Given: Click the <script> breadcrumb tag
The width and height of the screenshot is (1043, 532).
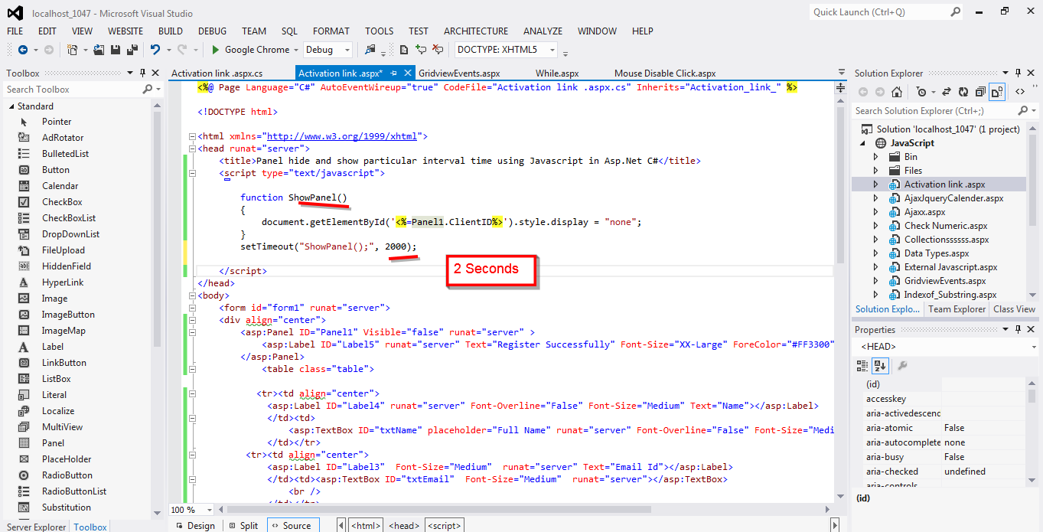Looking at the screenshot, I should (x=444, y=525).
